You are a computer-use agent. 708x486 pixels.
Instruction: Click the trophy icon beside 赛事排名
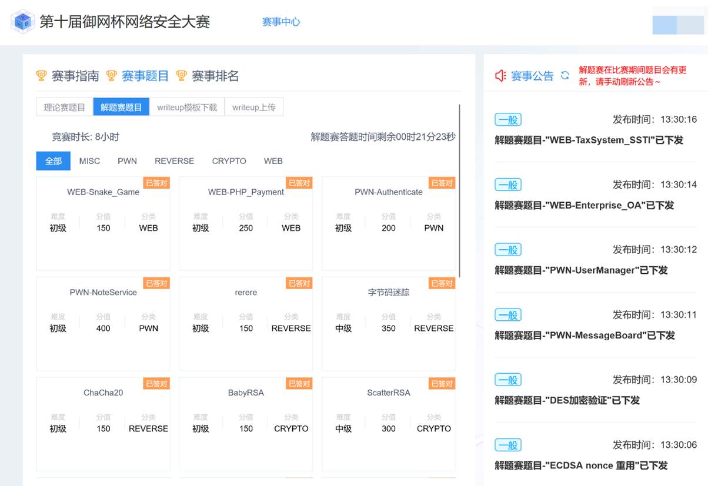(x=181, y=76)
